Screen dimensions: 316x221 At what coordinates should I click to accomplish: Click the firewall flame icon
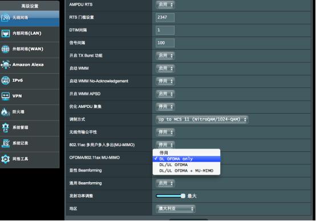point(6,111)
